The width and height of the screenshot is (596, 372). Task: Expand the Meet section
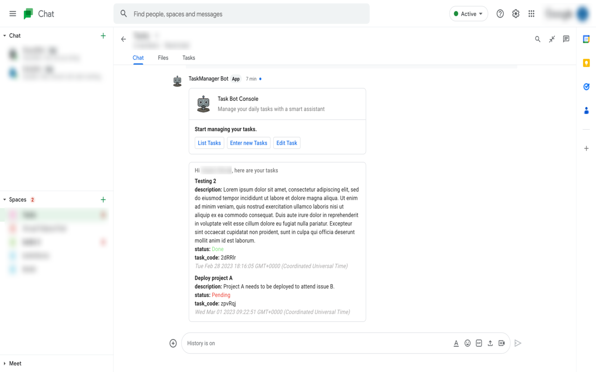(x=6, y=363)
